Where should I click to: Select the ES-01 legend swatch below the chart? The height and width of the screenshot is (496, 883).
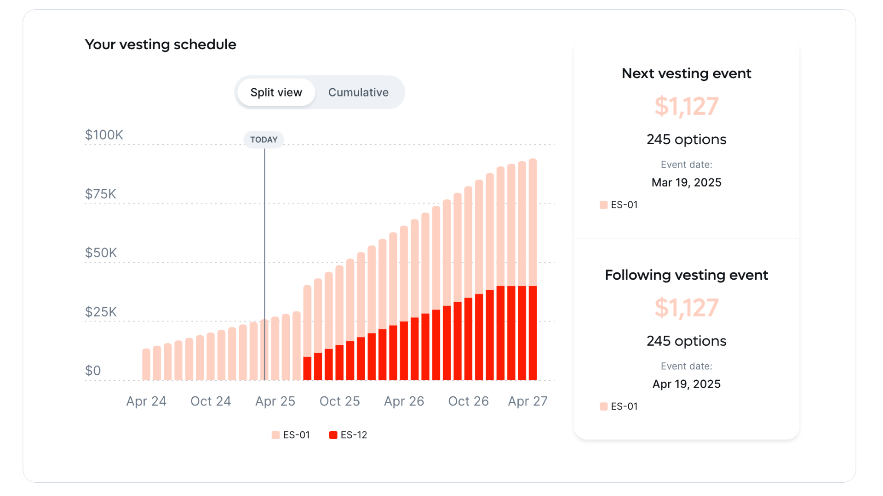(276, 434)
